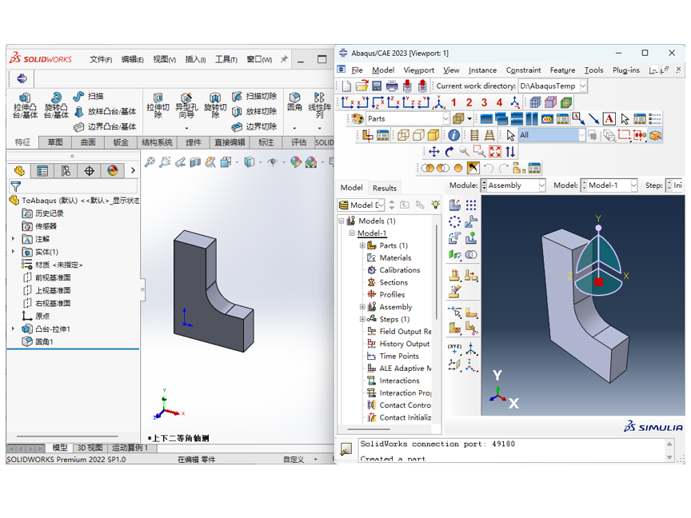The height and width of the screenshot is (518, 691).
Task: Create new model database in Abaqus
Action: pos(347,86)
